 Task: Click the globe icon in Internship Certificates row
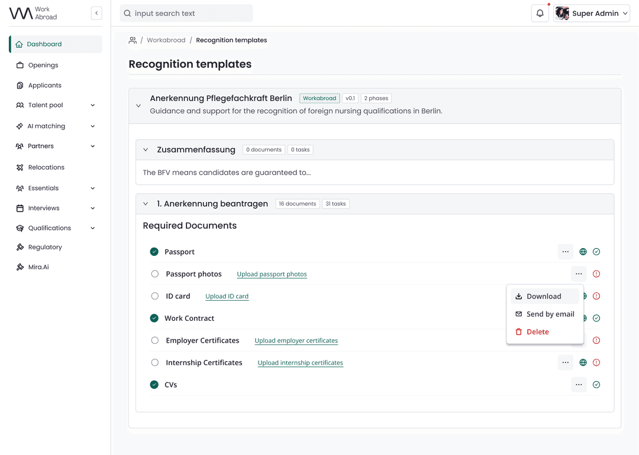[x=583, y=363]
